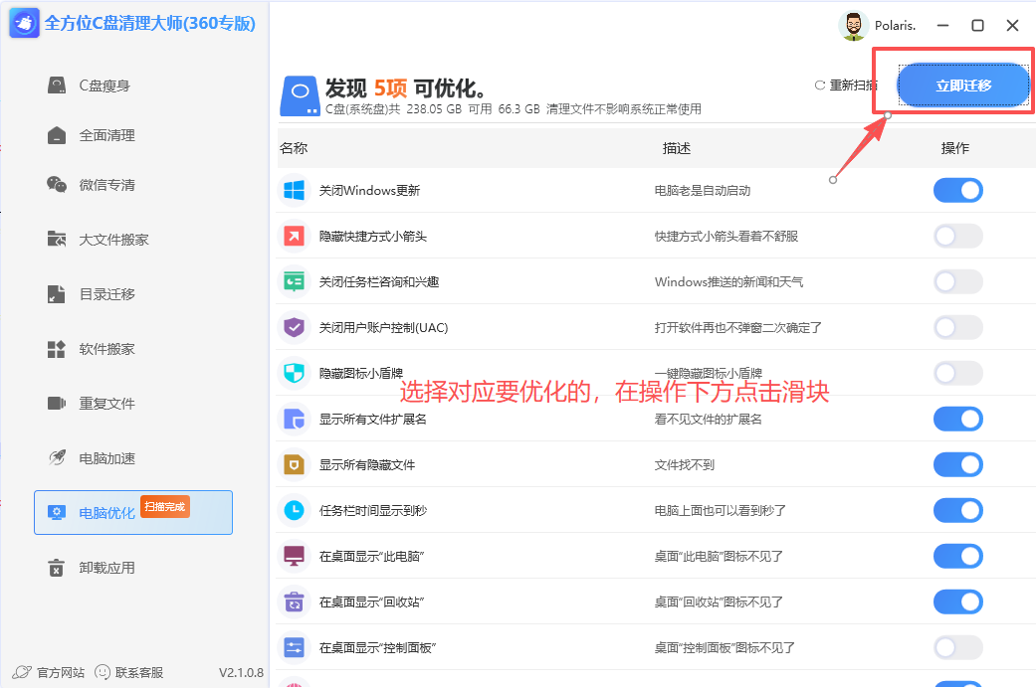Viewport: 1036px width, 688px height.
Task: Click the shield icon on 隐藏图标小盾牌 row
Action: 293,373
